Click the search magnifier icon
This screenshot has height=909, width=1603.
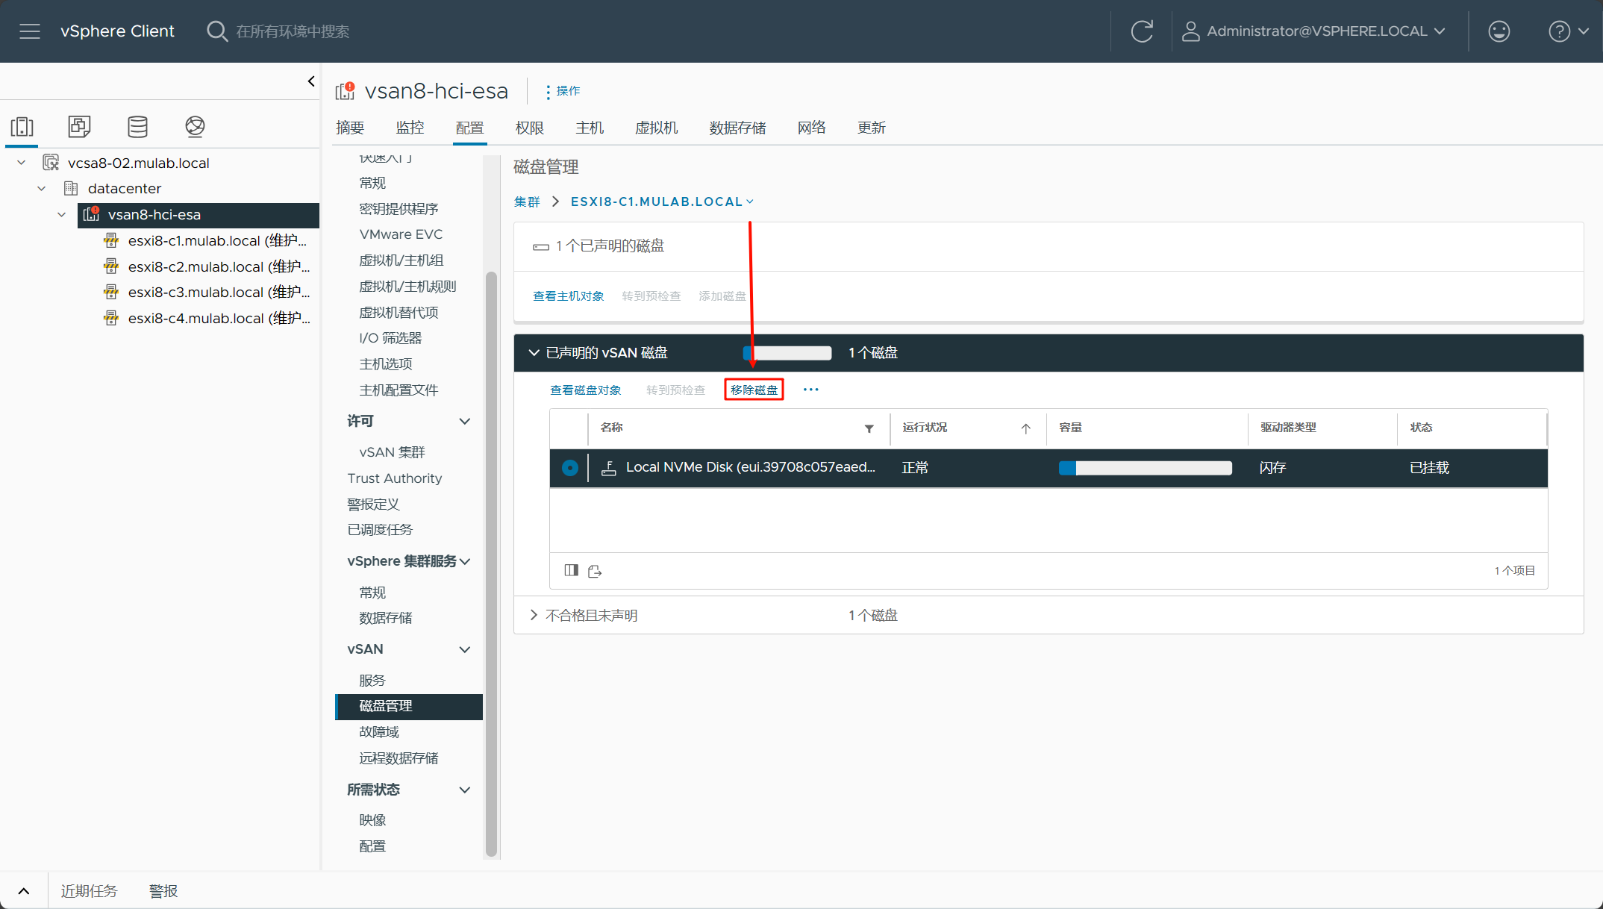point(216,31)
